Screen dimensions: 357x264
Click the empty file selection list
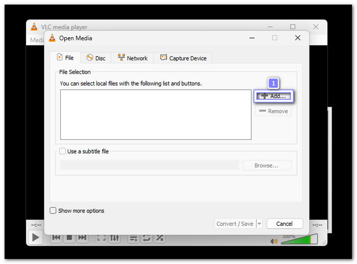click(x=156, y=114)
